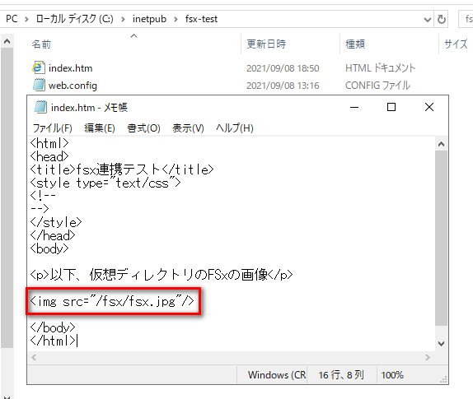Viewport: 473px width, 399px height.
Task: Click Notepad's vertical scrollbar thumb
Action: (441, 238)
